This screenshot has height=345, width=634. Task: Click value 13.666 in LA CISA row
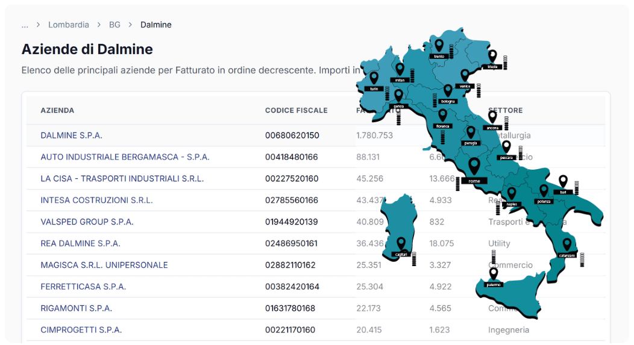[442, 179]
